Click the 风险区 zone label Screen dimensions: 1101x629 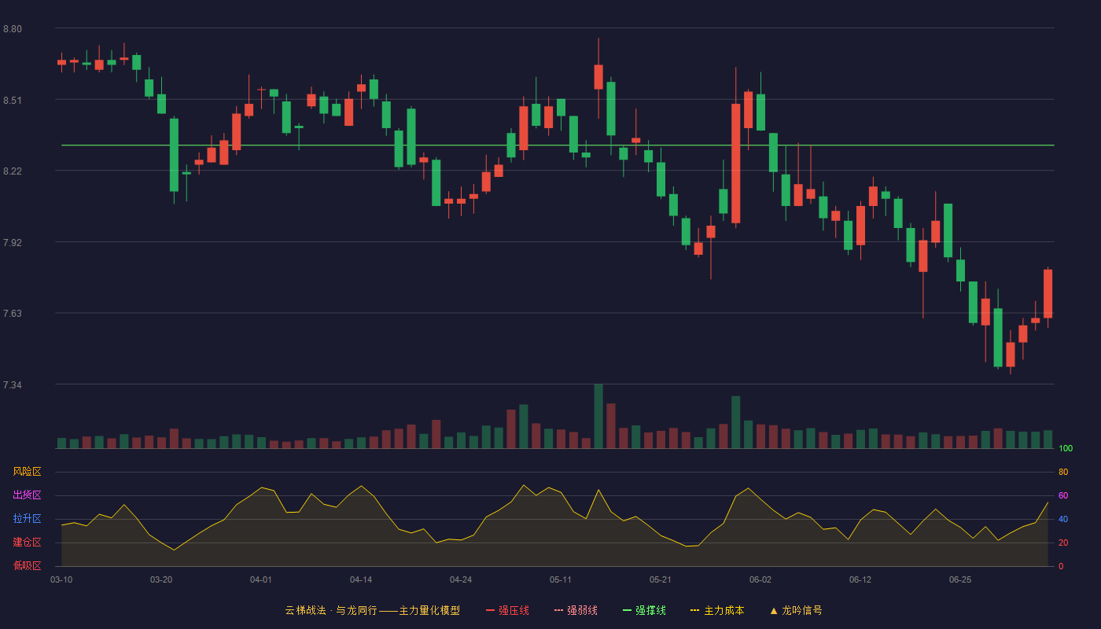(x=27, y=472)
